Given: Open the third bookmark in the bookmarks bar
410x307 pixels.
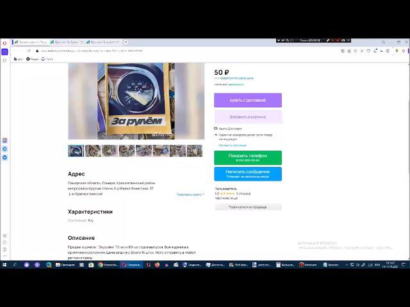Looking at the screenshot, I should 47,59.
